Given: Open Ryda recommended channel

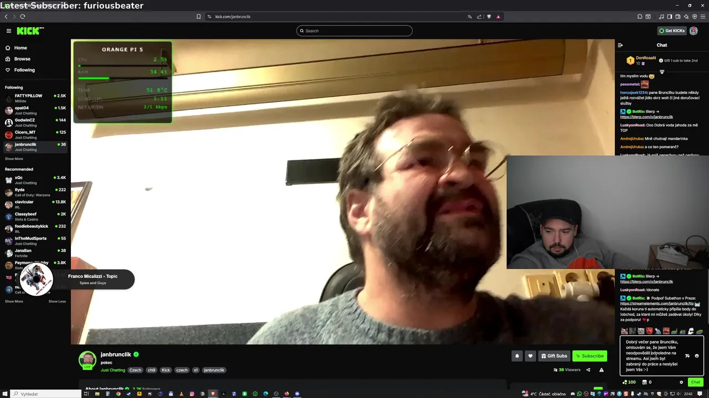Looking at the screenshot, I should click(35, 192).
